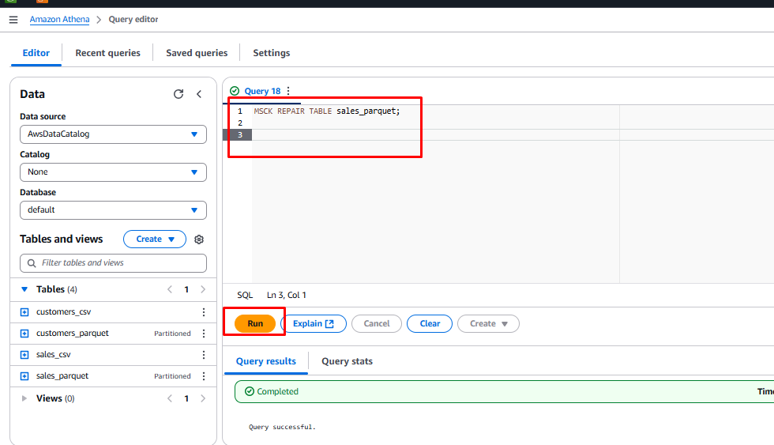
Task: Open actions menu for sales_csv table
Action: (204, 355)
